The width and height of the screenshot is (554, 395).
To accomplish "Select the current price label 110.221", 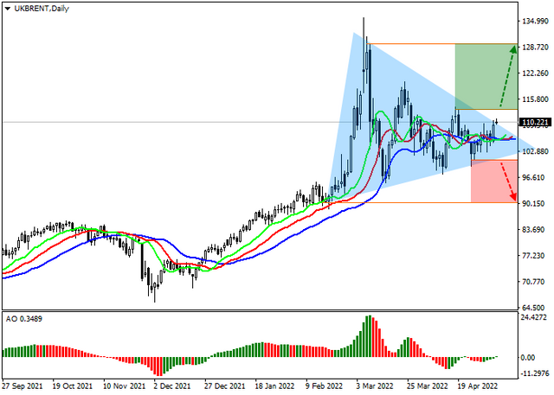I will click(x=535, y=123).
